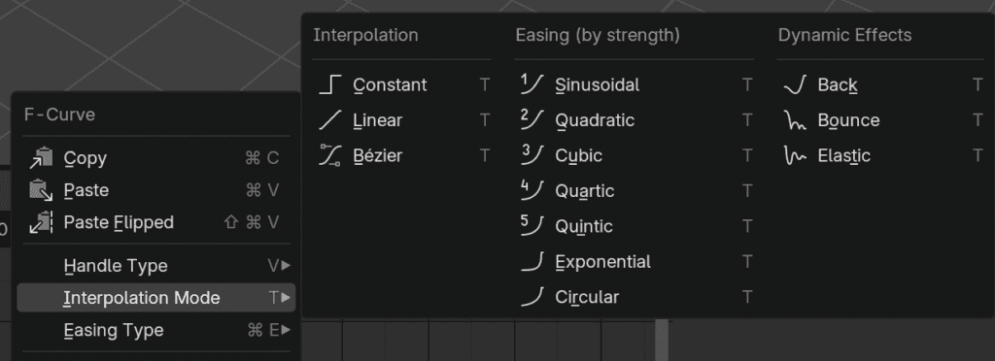Click the Back overshoot curve icon
995x361 pixels.
[x=795, y=84]
